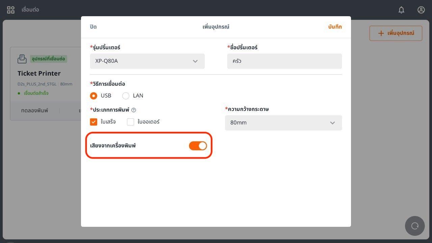This screenshot has width=432, height=243.
Task: Click the เพิ่มอุปกรณ์ button
Action: pyautogui.click(x=396, y=33)
